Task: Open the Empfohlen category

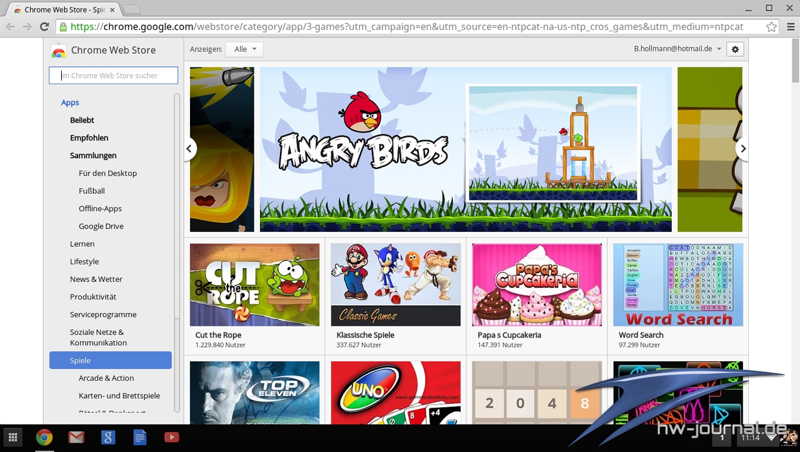Action: pos(89,138)
